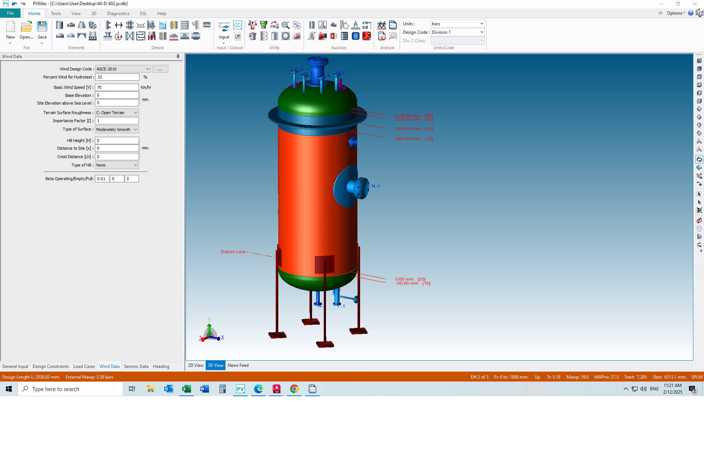Click the Windows search box
Viewport: 704px width, 460px height.
click(x=70, y=389)
